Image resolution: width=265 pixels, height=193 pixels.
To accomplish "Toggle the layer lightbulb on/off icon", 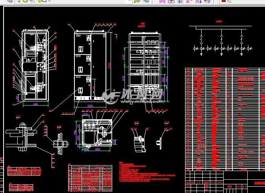I will (19, 1).
